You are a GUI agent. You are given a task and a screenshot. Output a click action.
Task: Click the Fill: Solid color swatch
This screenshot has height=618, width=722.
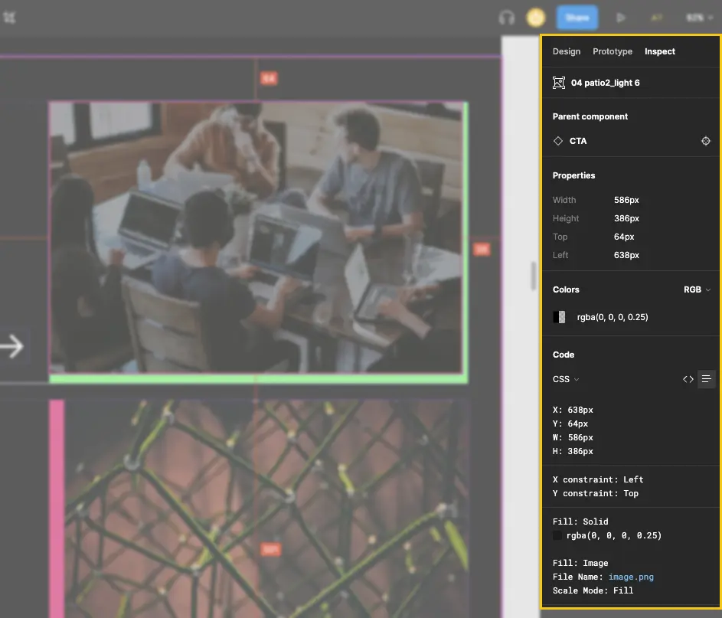(x=557, y=535)
